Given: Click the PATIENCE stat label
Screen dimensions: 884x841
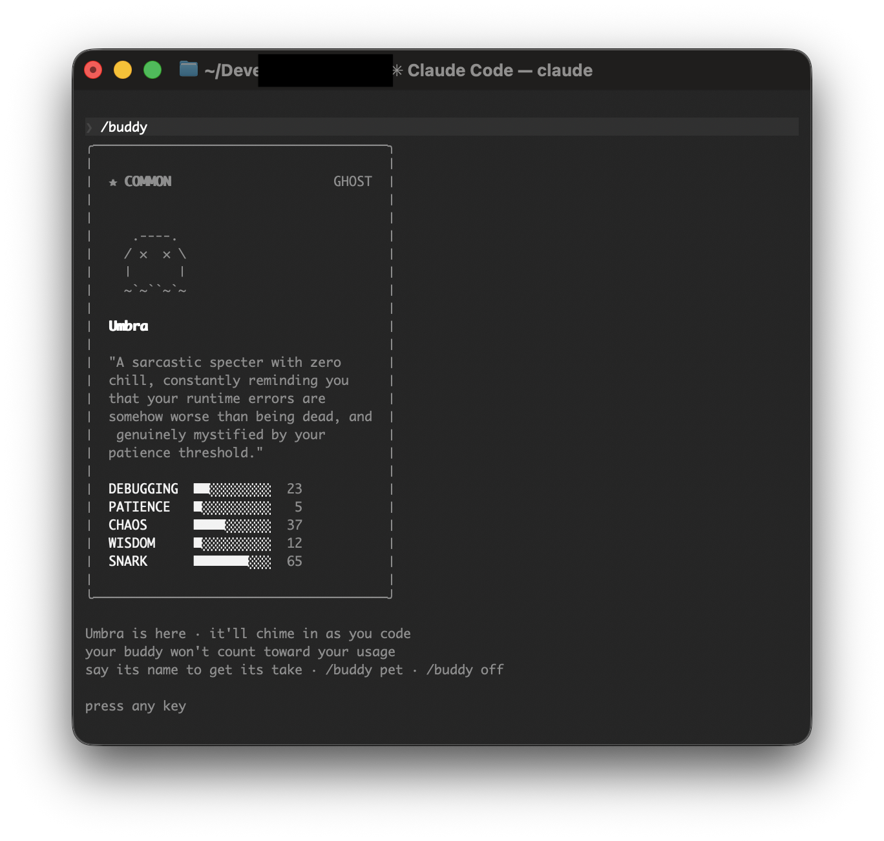Looking at the screenshot, I should (140, 507).
